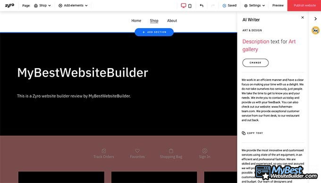Click the gear icon beside Settings
The height and width of the screenshot is (183, 321).
[x=246, y=6]
